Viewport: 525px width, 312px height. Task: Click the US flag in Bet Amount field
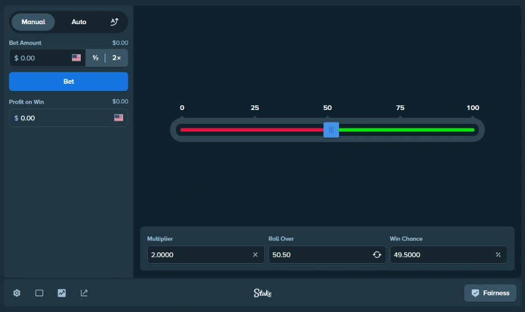(77, 58)
